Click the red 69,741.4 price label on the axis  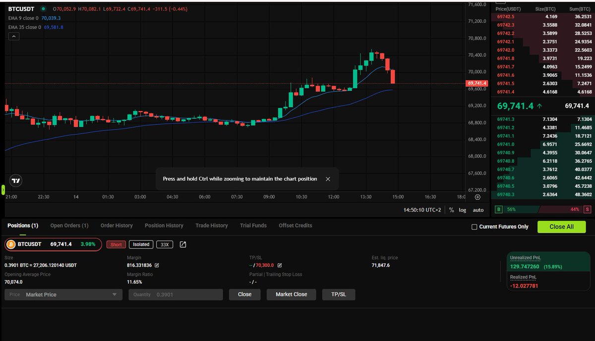tap(477, 83)
